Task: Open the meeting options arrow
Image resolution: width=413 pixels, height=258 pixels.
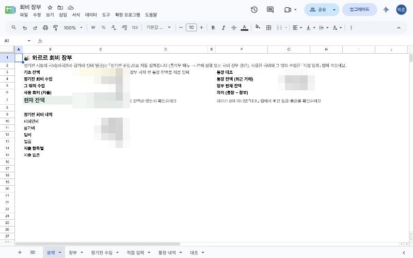Action: [x=295, y=10]
